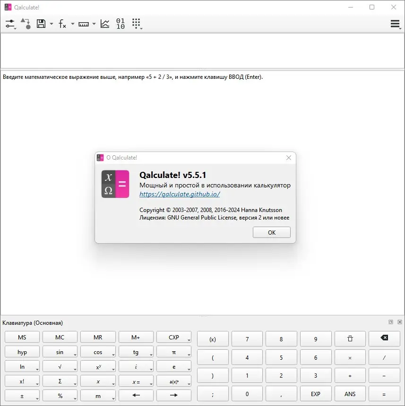Click the ± sign change key

click(22, 396)
